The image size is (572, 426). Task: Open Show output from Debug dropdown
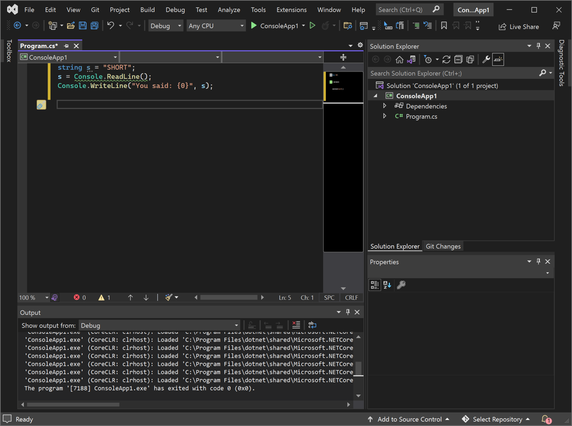click(x=159, y=325)
